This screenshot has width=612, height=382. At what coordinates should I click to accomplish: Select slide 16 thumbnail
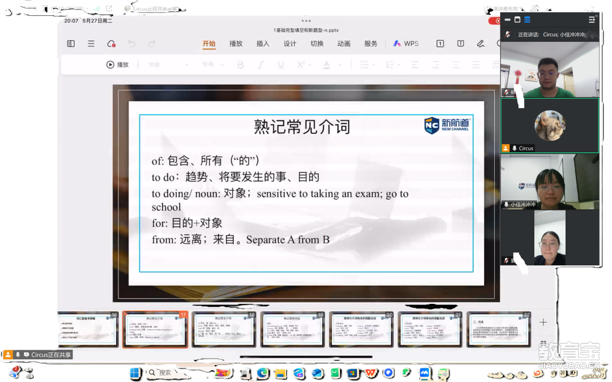(x=88, y=329)
